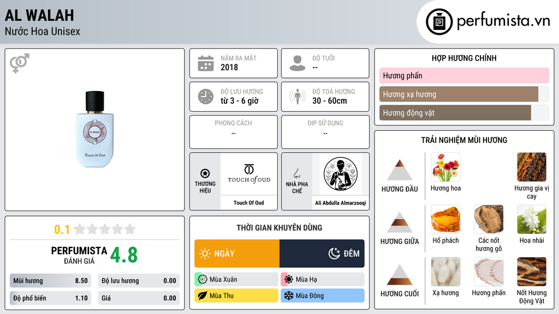Click the Al Walah bottle image

(95, 129)
